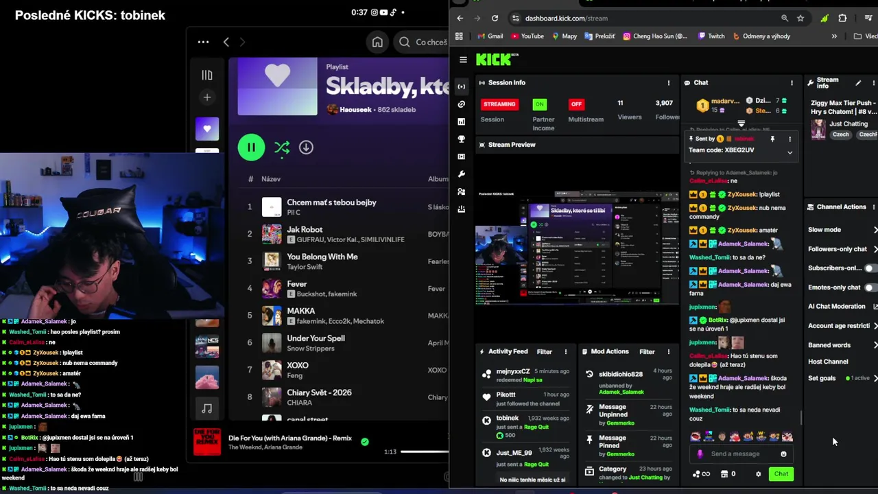Reload the Kick dashboard page
This screenshot has width=878, height=494.
click(x=495, y=19)
